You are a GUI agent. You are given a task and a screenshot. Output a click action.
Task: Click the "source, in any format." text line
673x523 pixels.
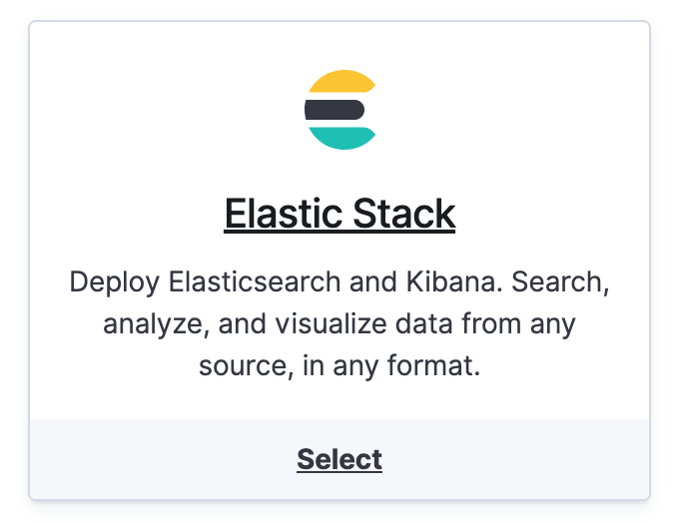tap(339, 366)
